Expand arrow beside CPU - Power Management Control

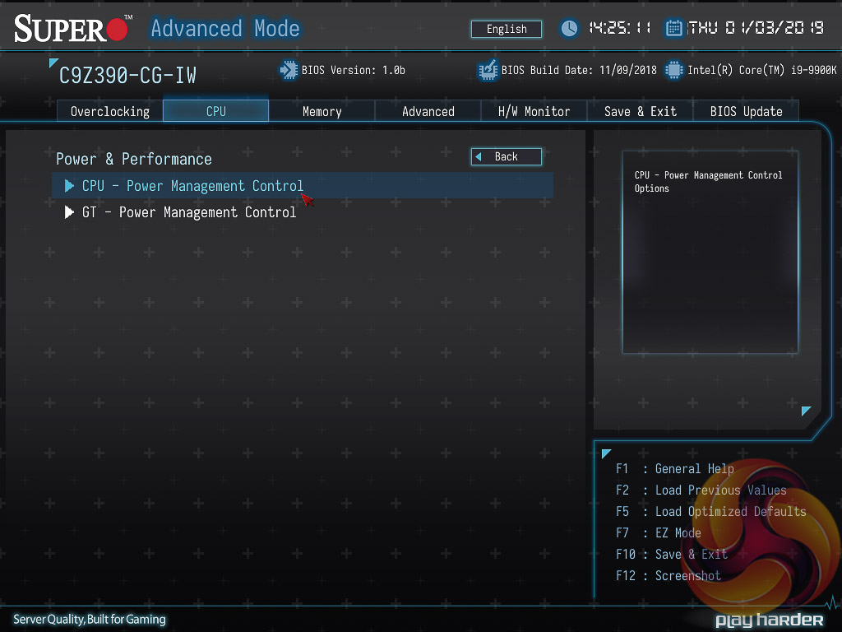click(69, 186)
